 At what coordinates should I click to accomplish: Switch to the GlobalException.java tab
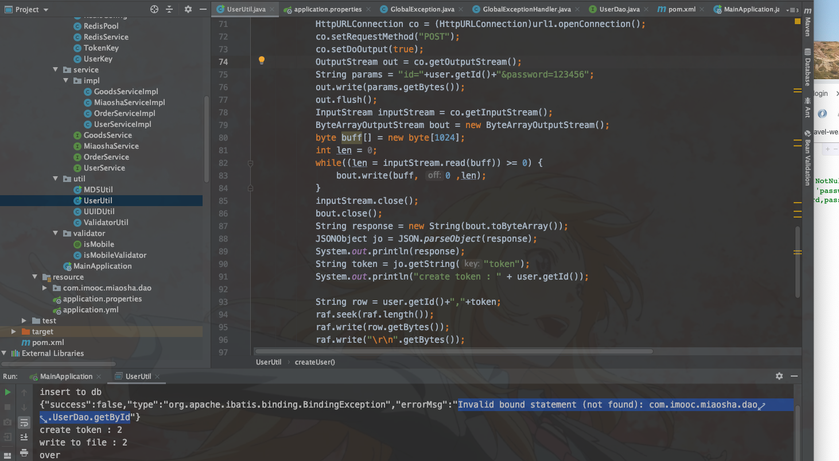422,10
